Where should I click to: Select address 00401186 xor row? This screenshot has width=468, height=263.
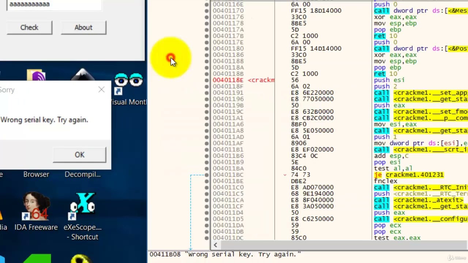click(228, 55)
